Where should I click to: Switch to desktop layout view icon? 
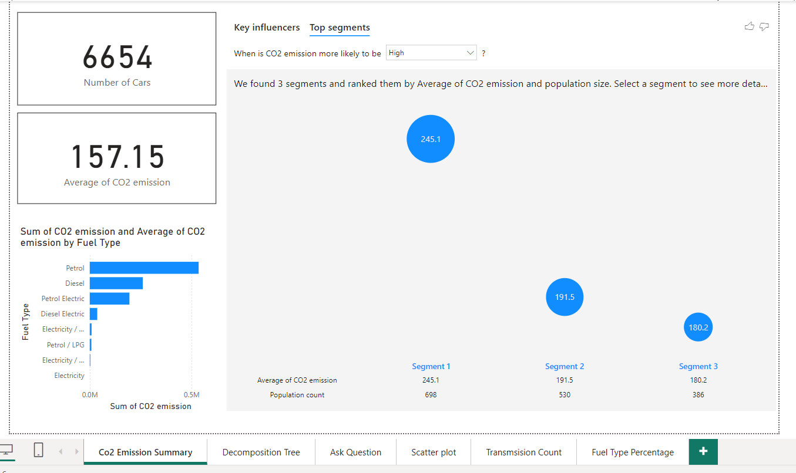6,451
